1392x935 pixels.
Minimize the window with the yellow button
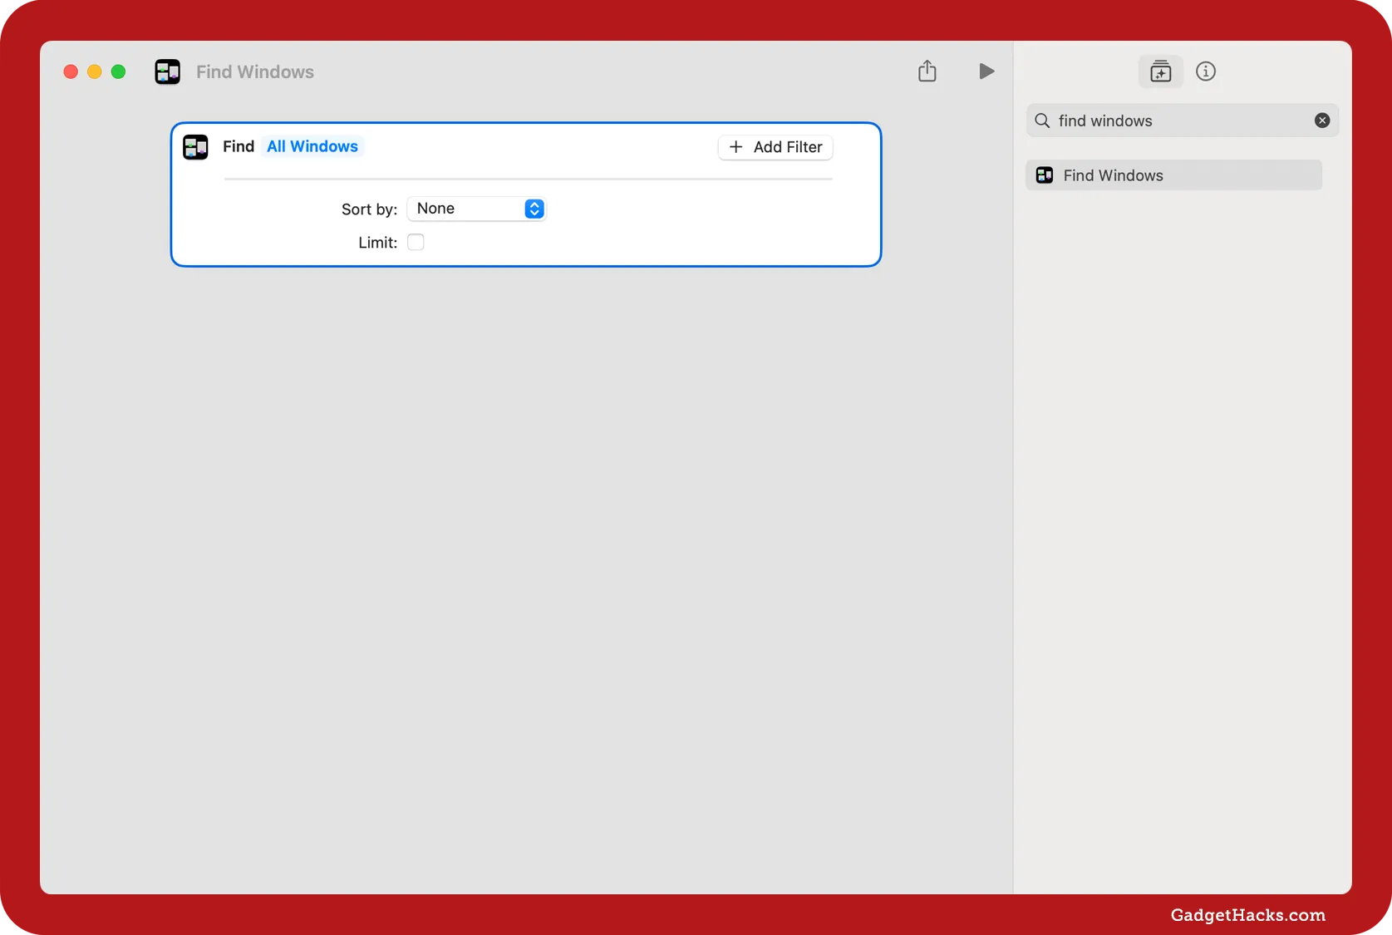[x=95, y=71]
